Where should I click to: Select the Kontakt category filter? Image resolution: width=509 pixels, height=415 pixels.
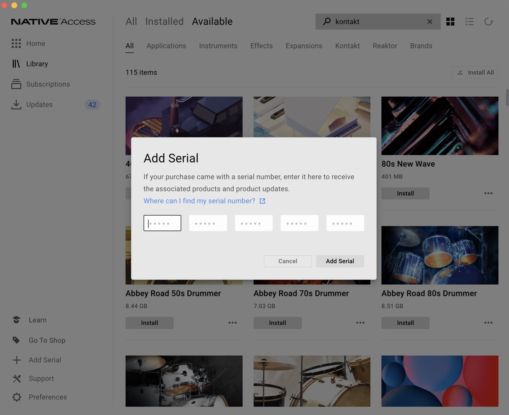[347, 46]
